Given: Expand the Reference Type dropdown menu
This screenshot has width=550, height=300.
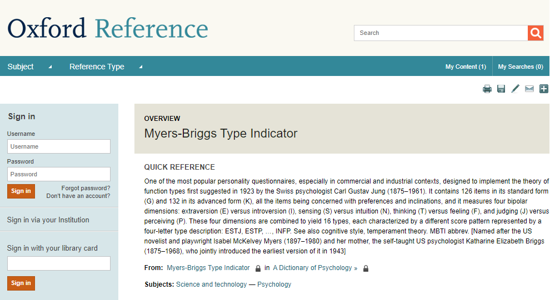Looking at the screenshot, I should (106, 67).
